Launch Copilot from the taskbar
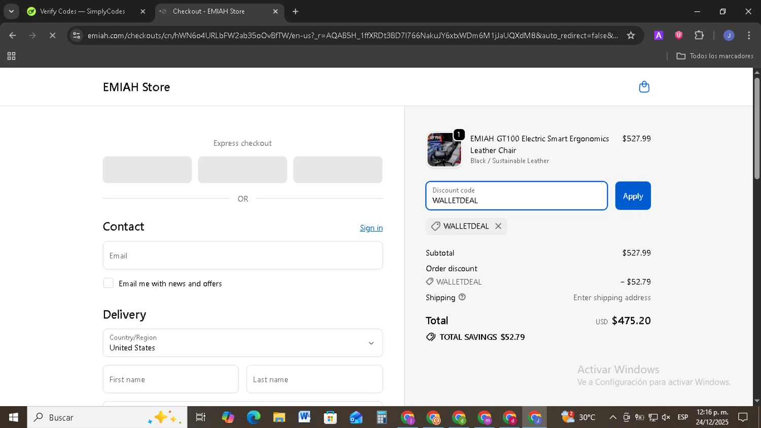 coord(228,417)
